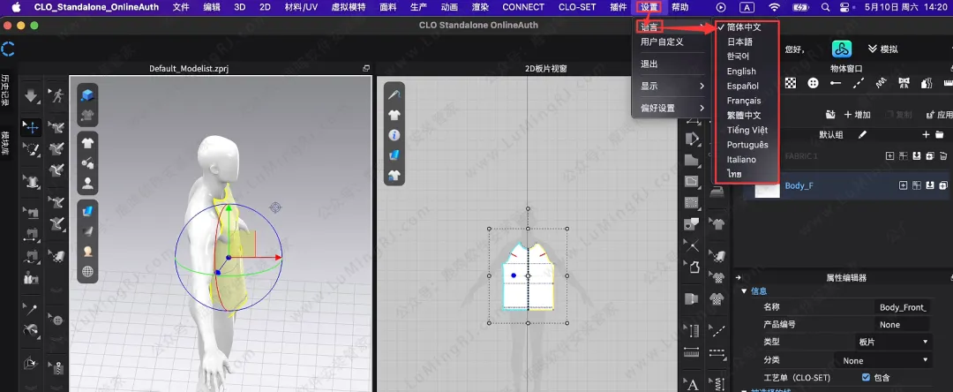Image resolution: width=953 pixels, height=392 pixels.
Task: Click the 增加 add button
Action: [857, 115]
